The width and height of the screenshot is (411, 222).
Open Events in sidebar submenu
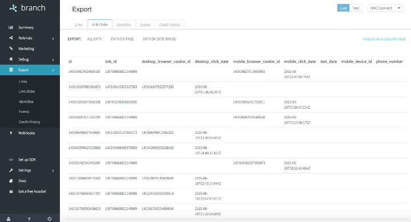tap(24, 112)
